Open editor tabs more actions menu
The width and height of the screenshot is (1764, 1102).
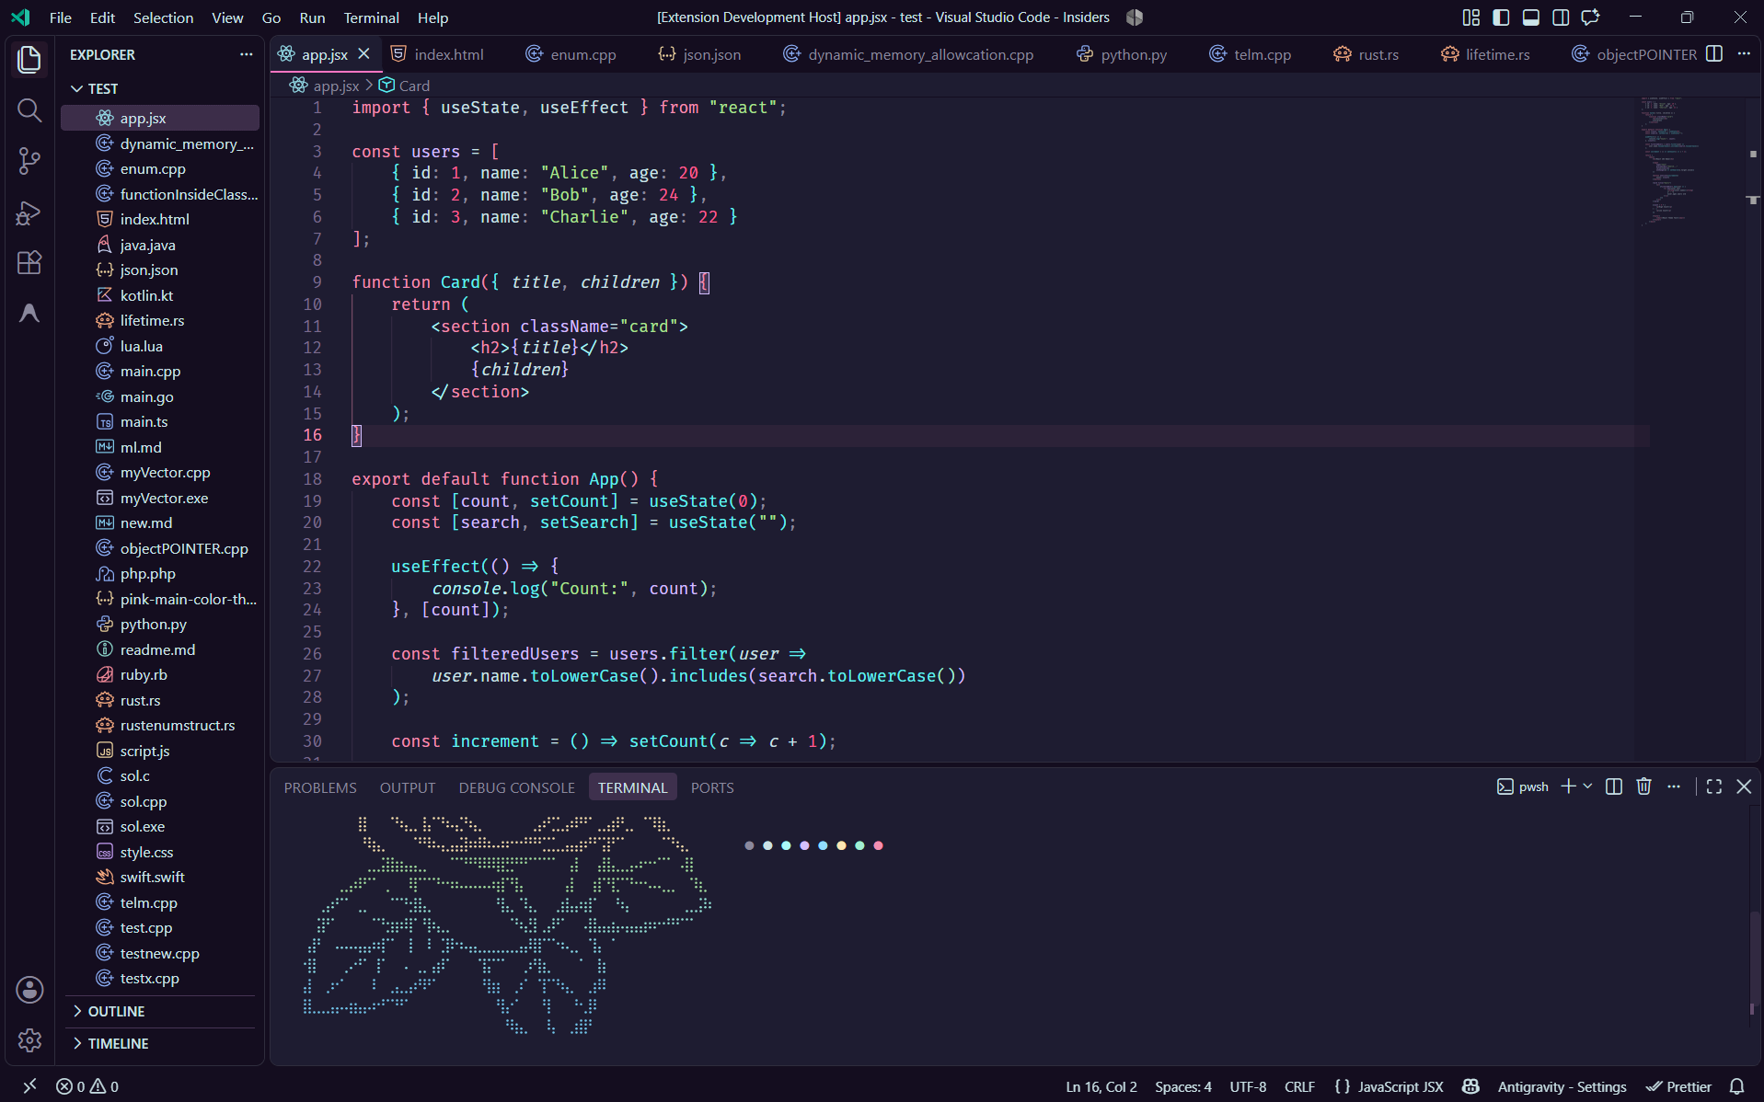(1744, 54)
